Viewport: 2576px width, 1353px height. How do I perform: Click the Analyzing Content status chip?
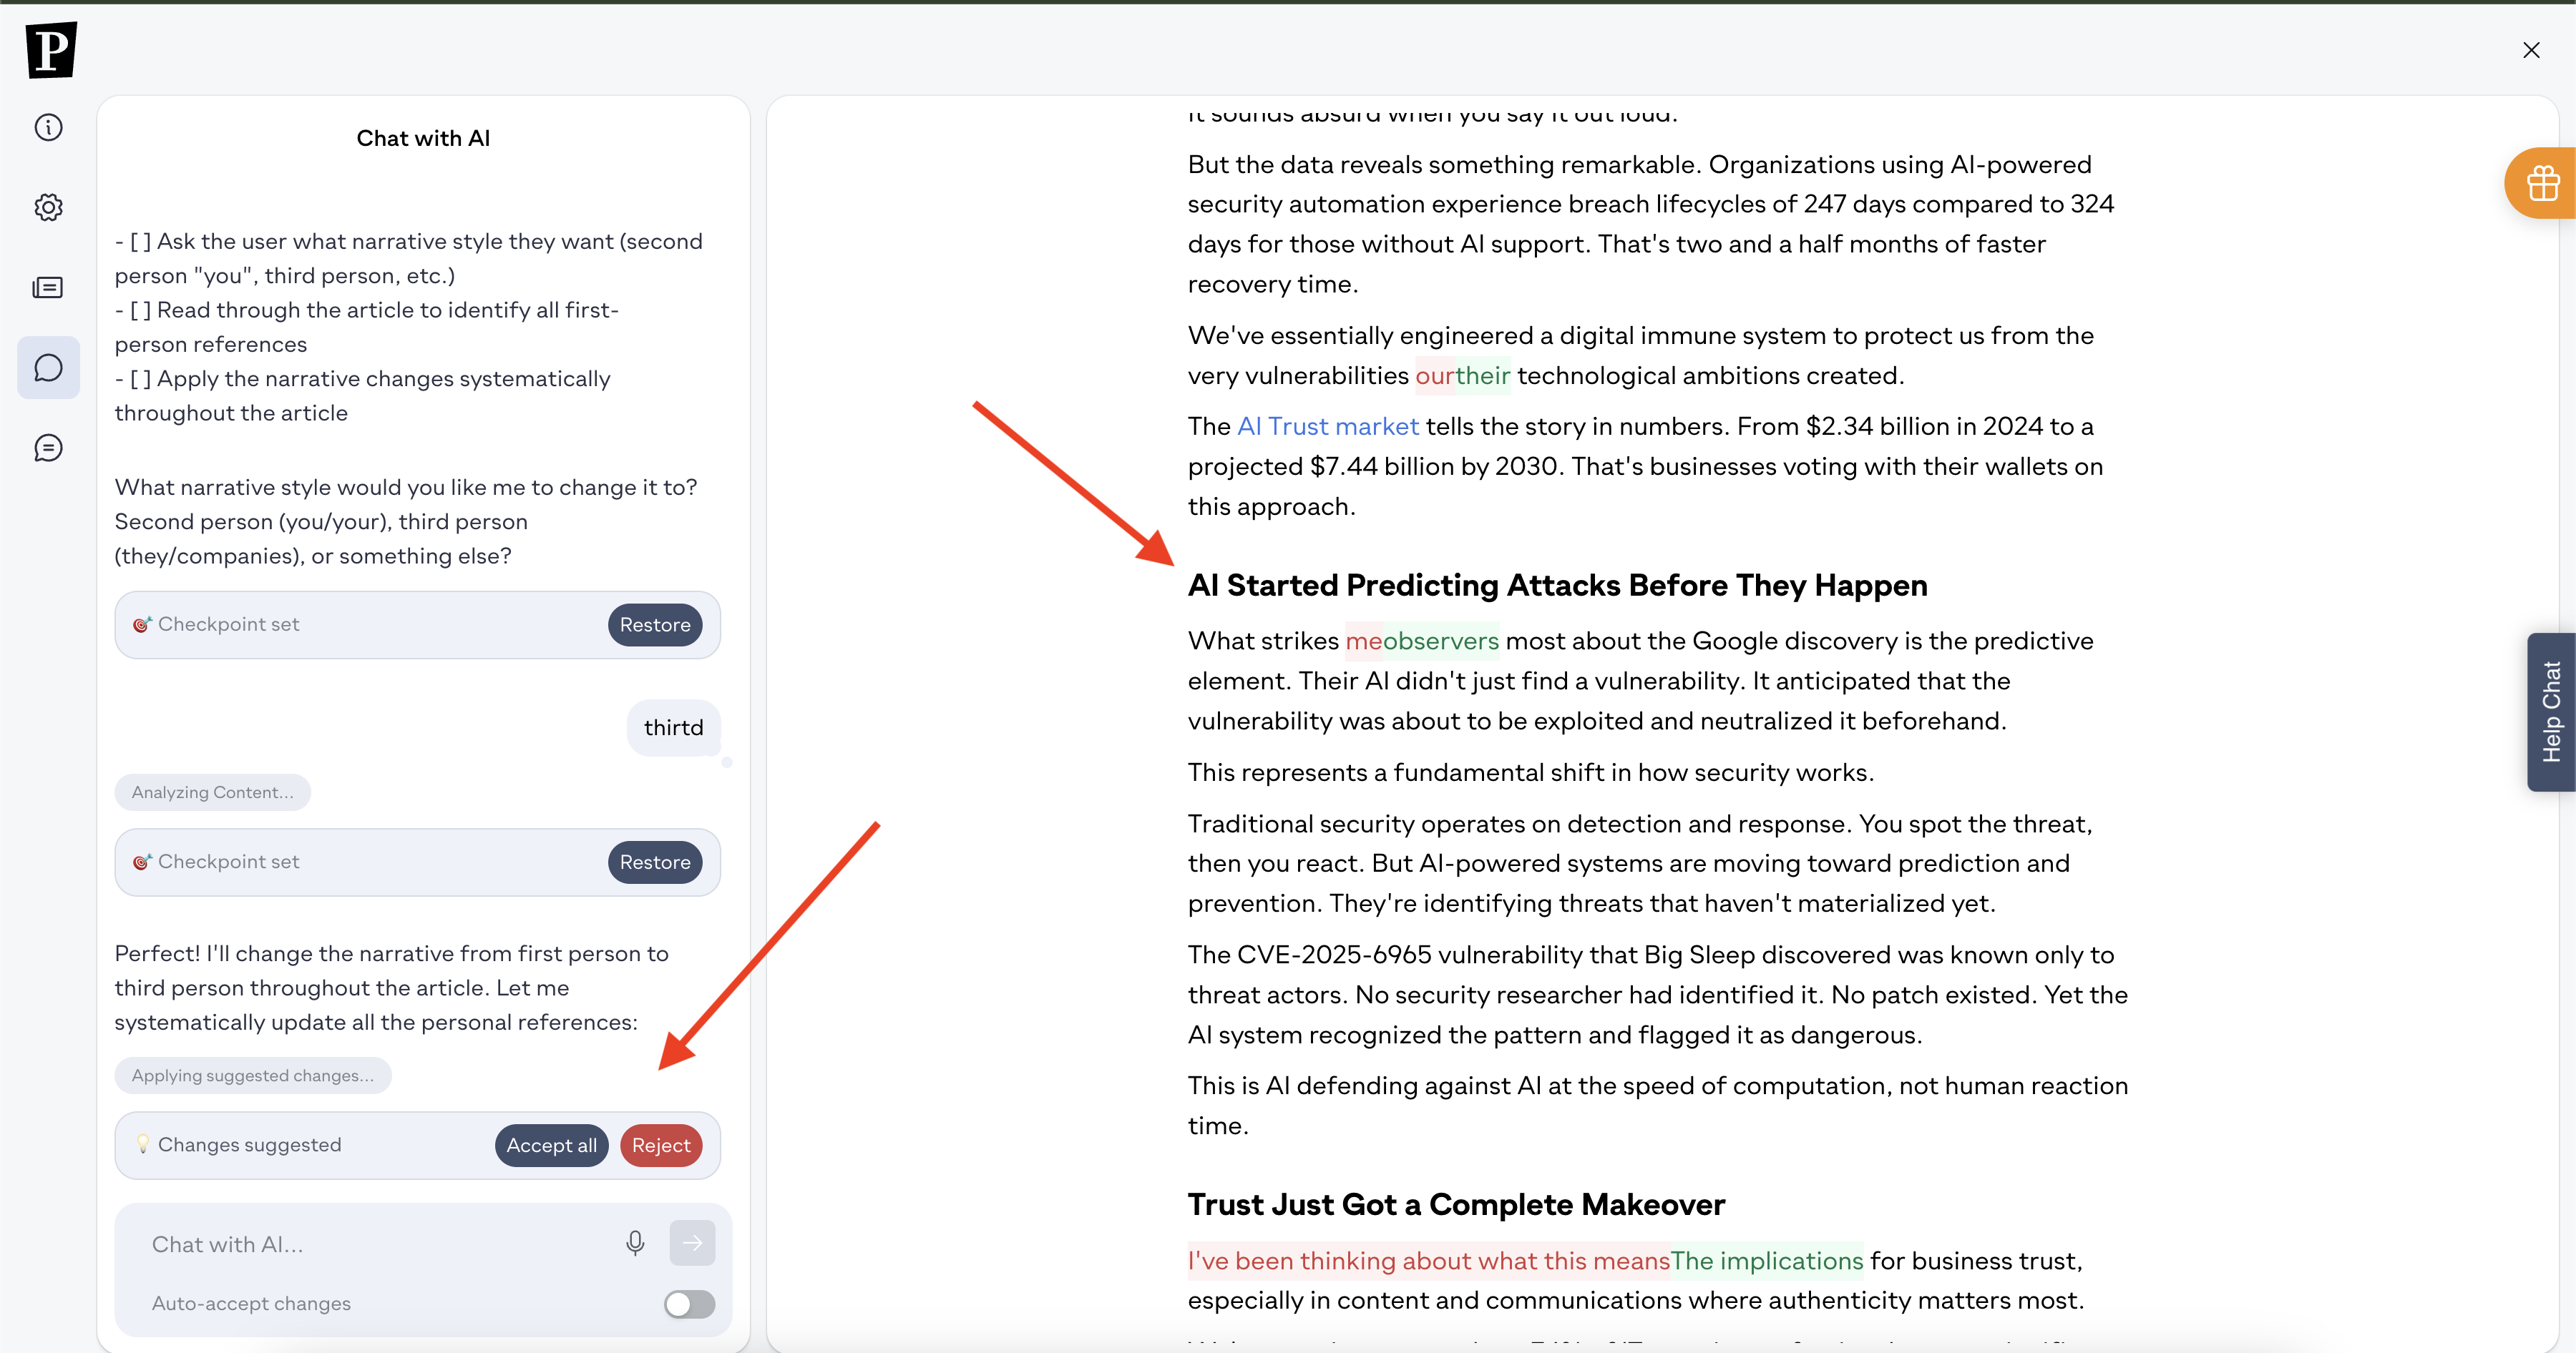click(212, 792)
